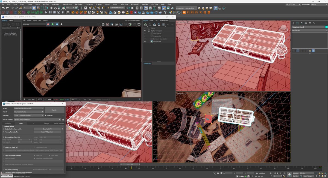Open the Target rendering mode dropdown
The width and height of the screenshot is (328, 178).
point(29,108)
